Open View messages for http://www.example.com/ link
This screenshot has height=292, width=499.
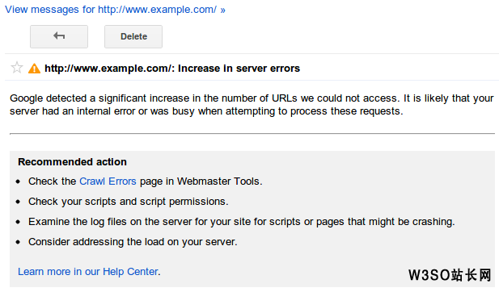115,10
